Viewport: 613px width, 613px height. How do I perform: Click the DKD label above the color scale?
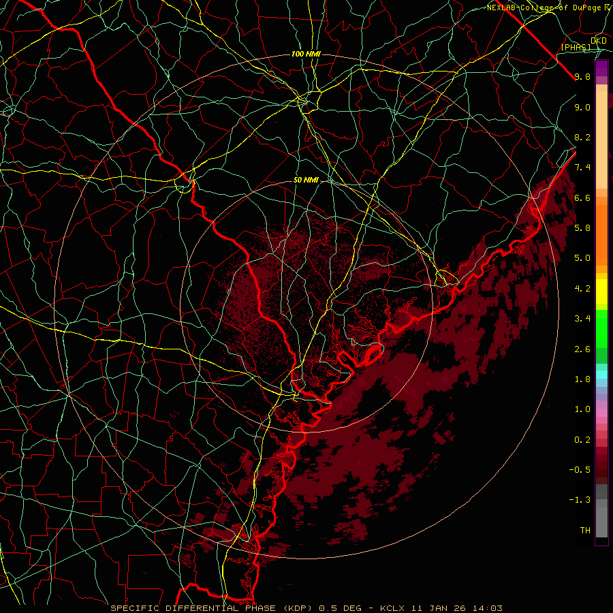pyautogui.click(x=599, y=40)
